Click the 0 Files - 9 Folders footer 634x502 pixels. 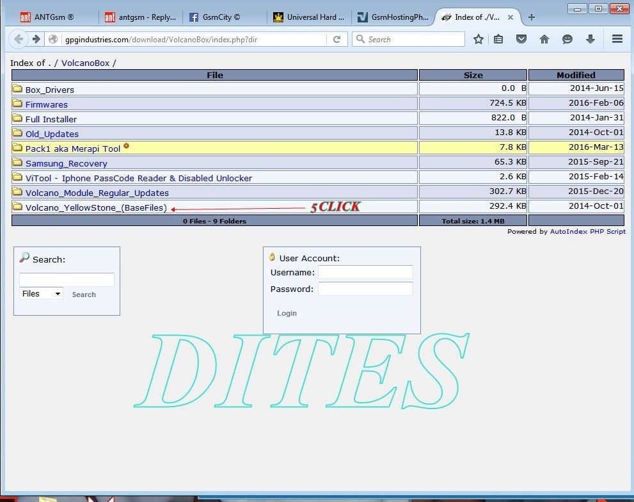click(215, 221)
